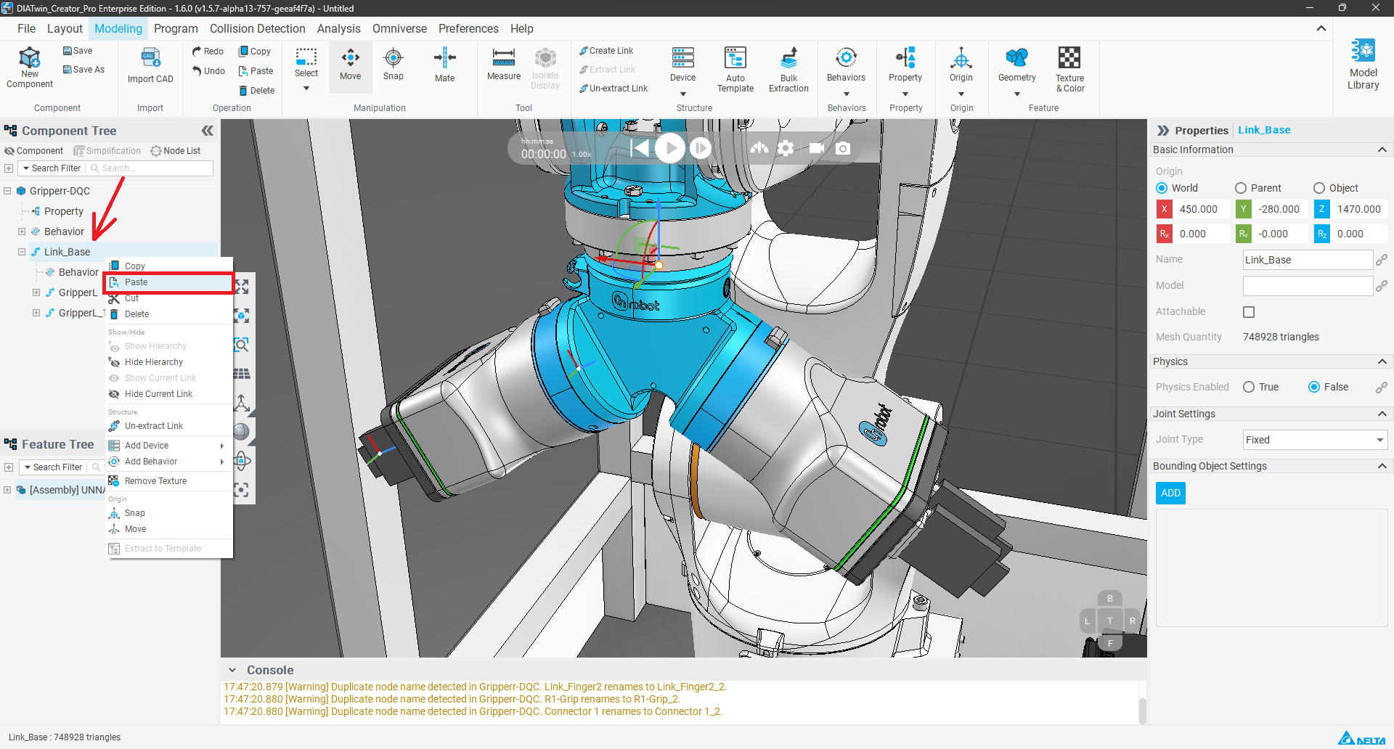Collapse the Component Tree panel

click(x=208, y=131)
